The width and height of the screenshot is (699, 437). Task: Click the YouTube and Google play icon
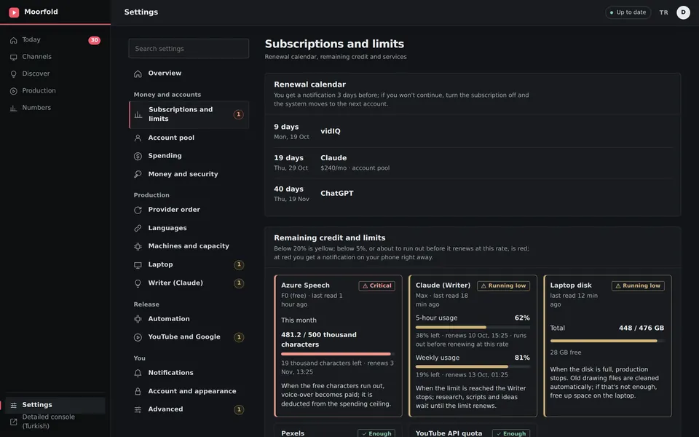138,337
